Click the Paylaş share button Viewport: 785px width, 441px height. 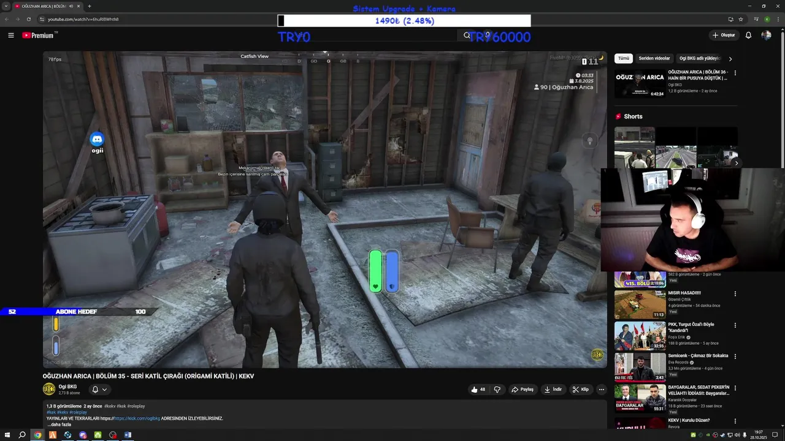[523, 390]
